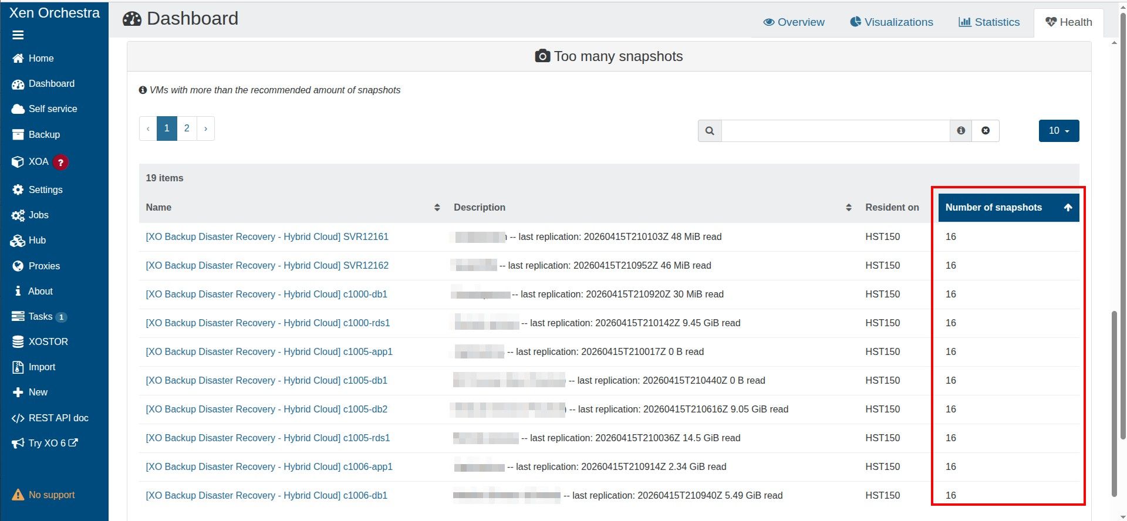
Task: Open the items-per-page 10 dropdown
Action: pyautogui.click(x=1058, y=131)
